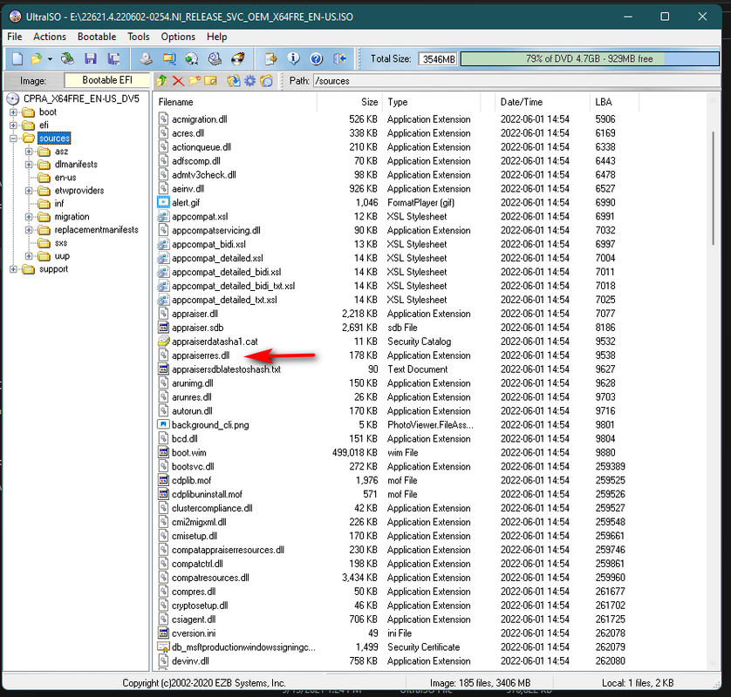Click the Mount to Virtual Drive icon
This screenshot has width=731, height=697.
[x=215, y=58]
